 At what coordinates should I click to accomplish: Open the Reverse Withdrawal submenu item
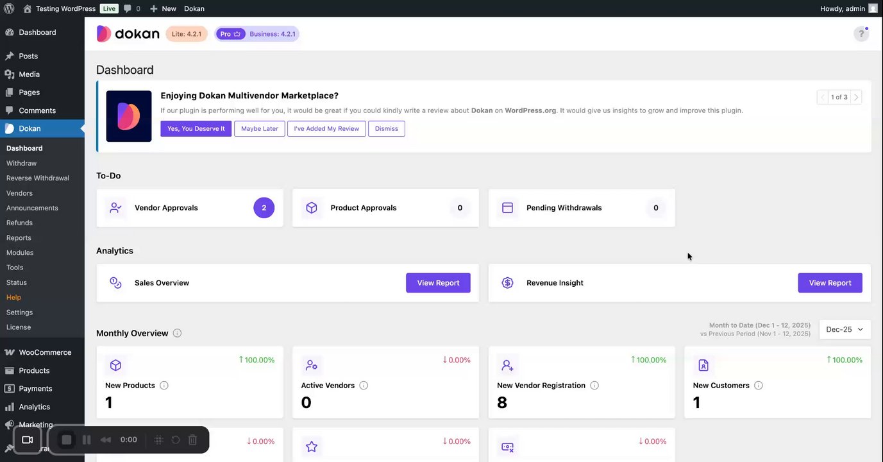[38, 178]
